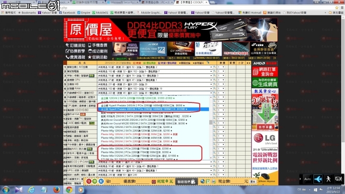Image resolution: width=345 pixels, height=194 pixels.
Task: Click the magnifier icon on HDD/SSD row 7
Action: 214,93
